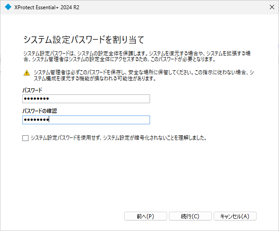Click the パスワード field label
The width and height of the screenshot is (279, 231).
click(x=32, y=90)
